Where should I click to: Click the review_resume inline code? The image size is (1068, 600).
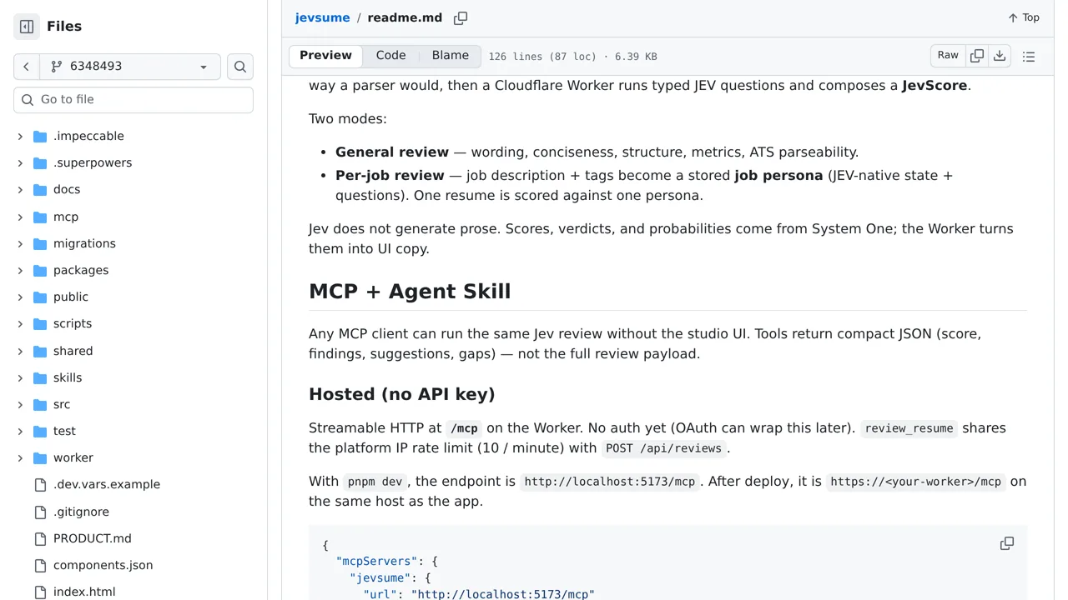coord(909,428)
